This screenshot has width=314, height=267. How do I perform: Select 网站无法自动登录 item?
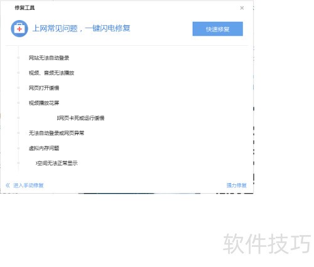(49, 58)
